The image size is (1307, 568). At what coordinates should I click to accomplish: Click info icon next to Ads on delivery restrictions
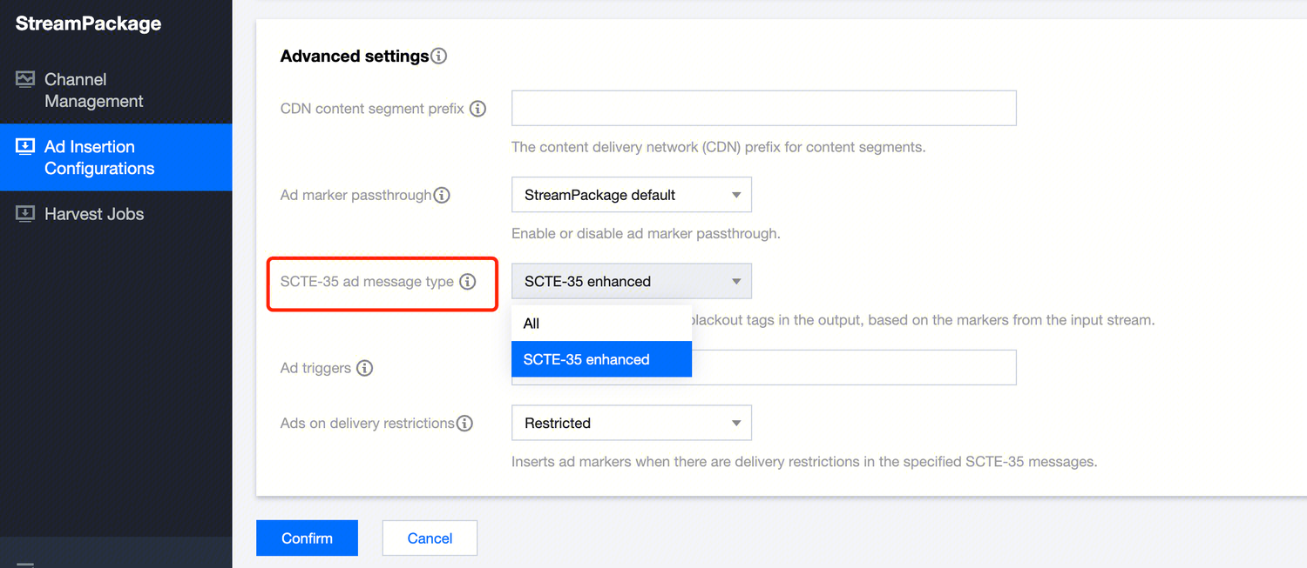coord(465,424)
